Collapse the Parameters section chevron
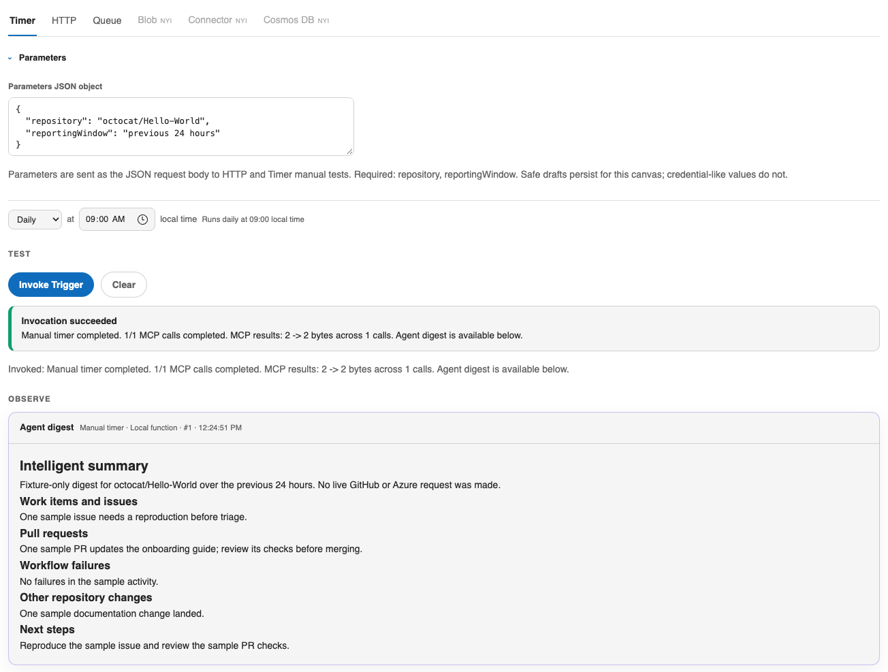The image size is (888, 672). click(10, 58)
